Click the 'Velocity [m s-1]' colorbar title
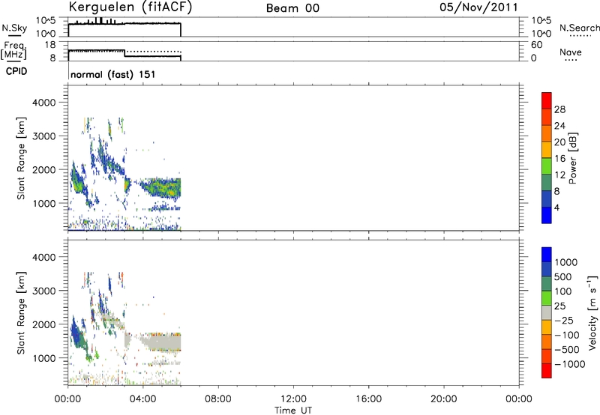The width and height of the screenshot is (600, 415). point(592,312)
